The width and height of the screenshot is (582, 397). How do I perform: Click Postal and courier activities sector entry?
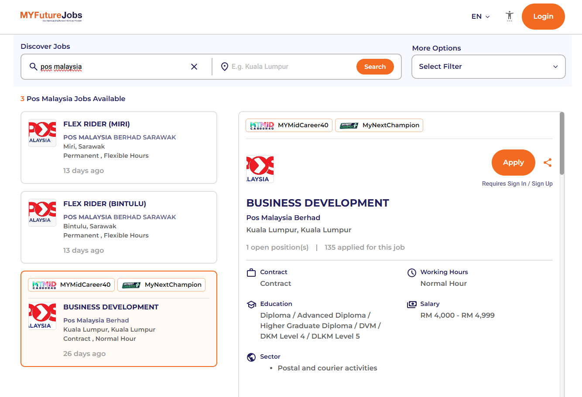click(327, 368)
